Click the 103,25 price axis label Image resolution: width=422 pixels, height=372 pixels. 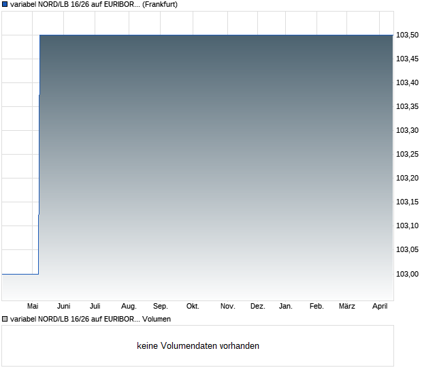point(407,155)
